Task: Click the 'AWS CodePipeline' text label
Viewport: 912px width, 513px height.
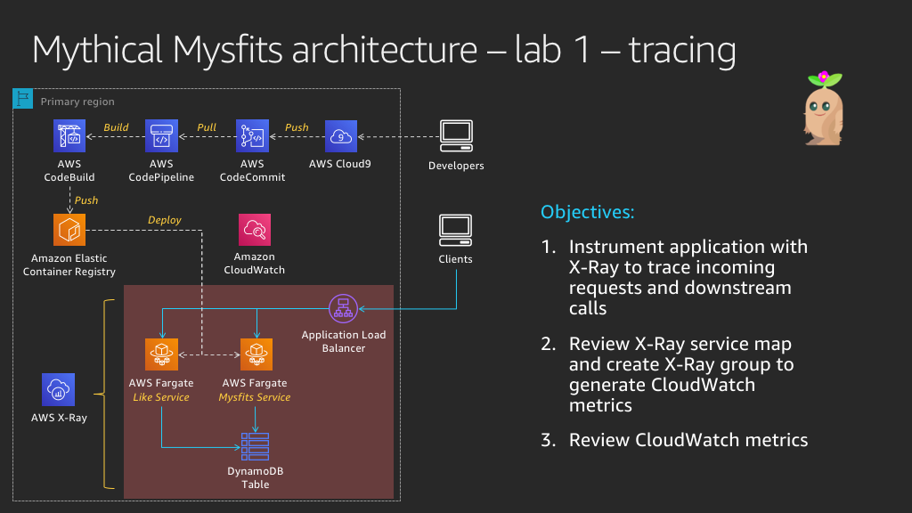Action: pyautogui.click(x=161, y=170)
